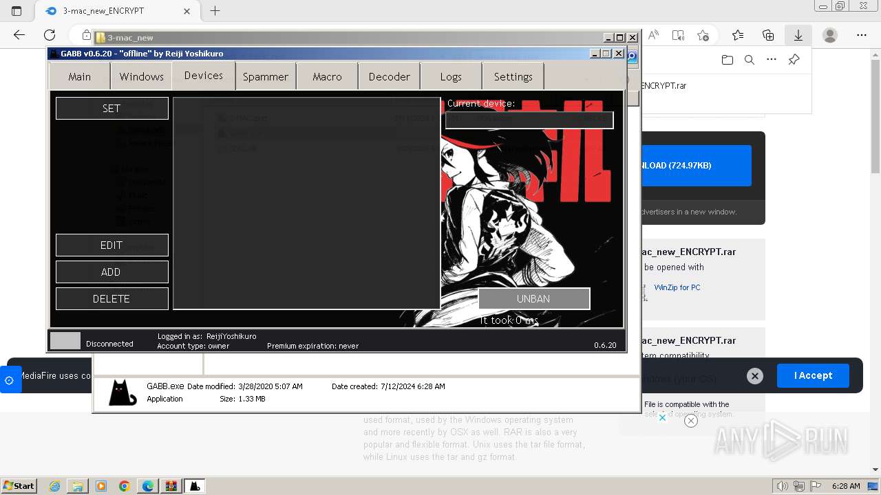The height and width of the screenshot is (495, 881).
Task: Switch to the Main tab in GABB
Action: pyautogui.click(x=80, y=76)
